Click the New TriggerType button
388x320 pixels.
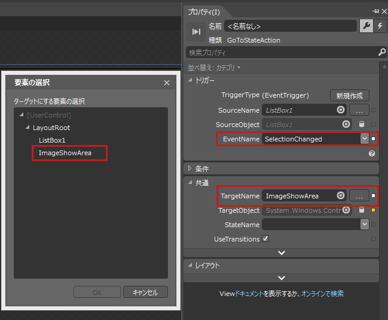coord(349,95)
